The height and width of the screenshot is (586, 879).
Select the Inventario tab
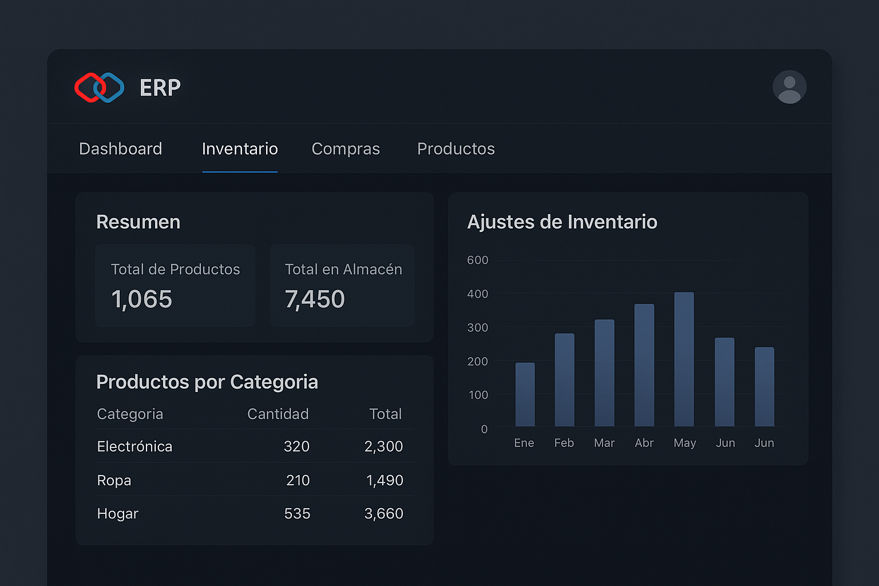(x=240, y=149)
